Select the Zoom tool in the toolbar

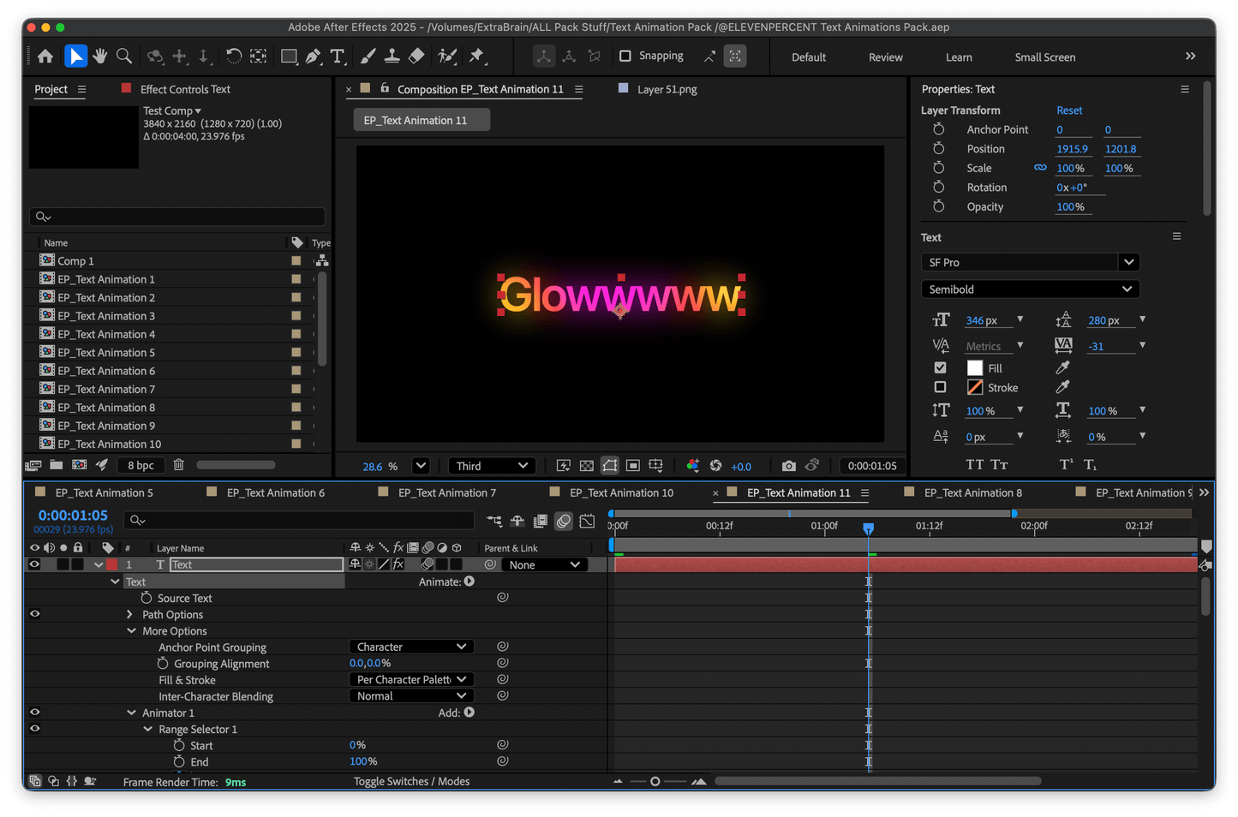pyautogui.click(x=123, y=56)
